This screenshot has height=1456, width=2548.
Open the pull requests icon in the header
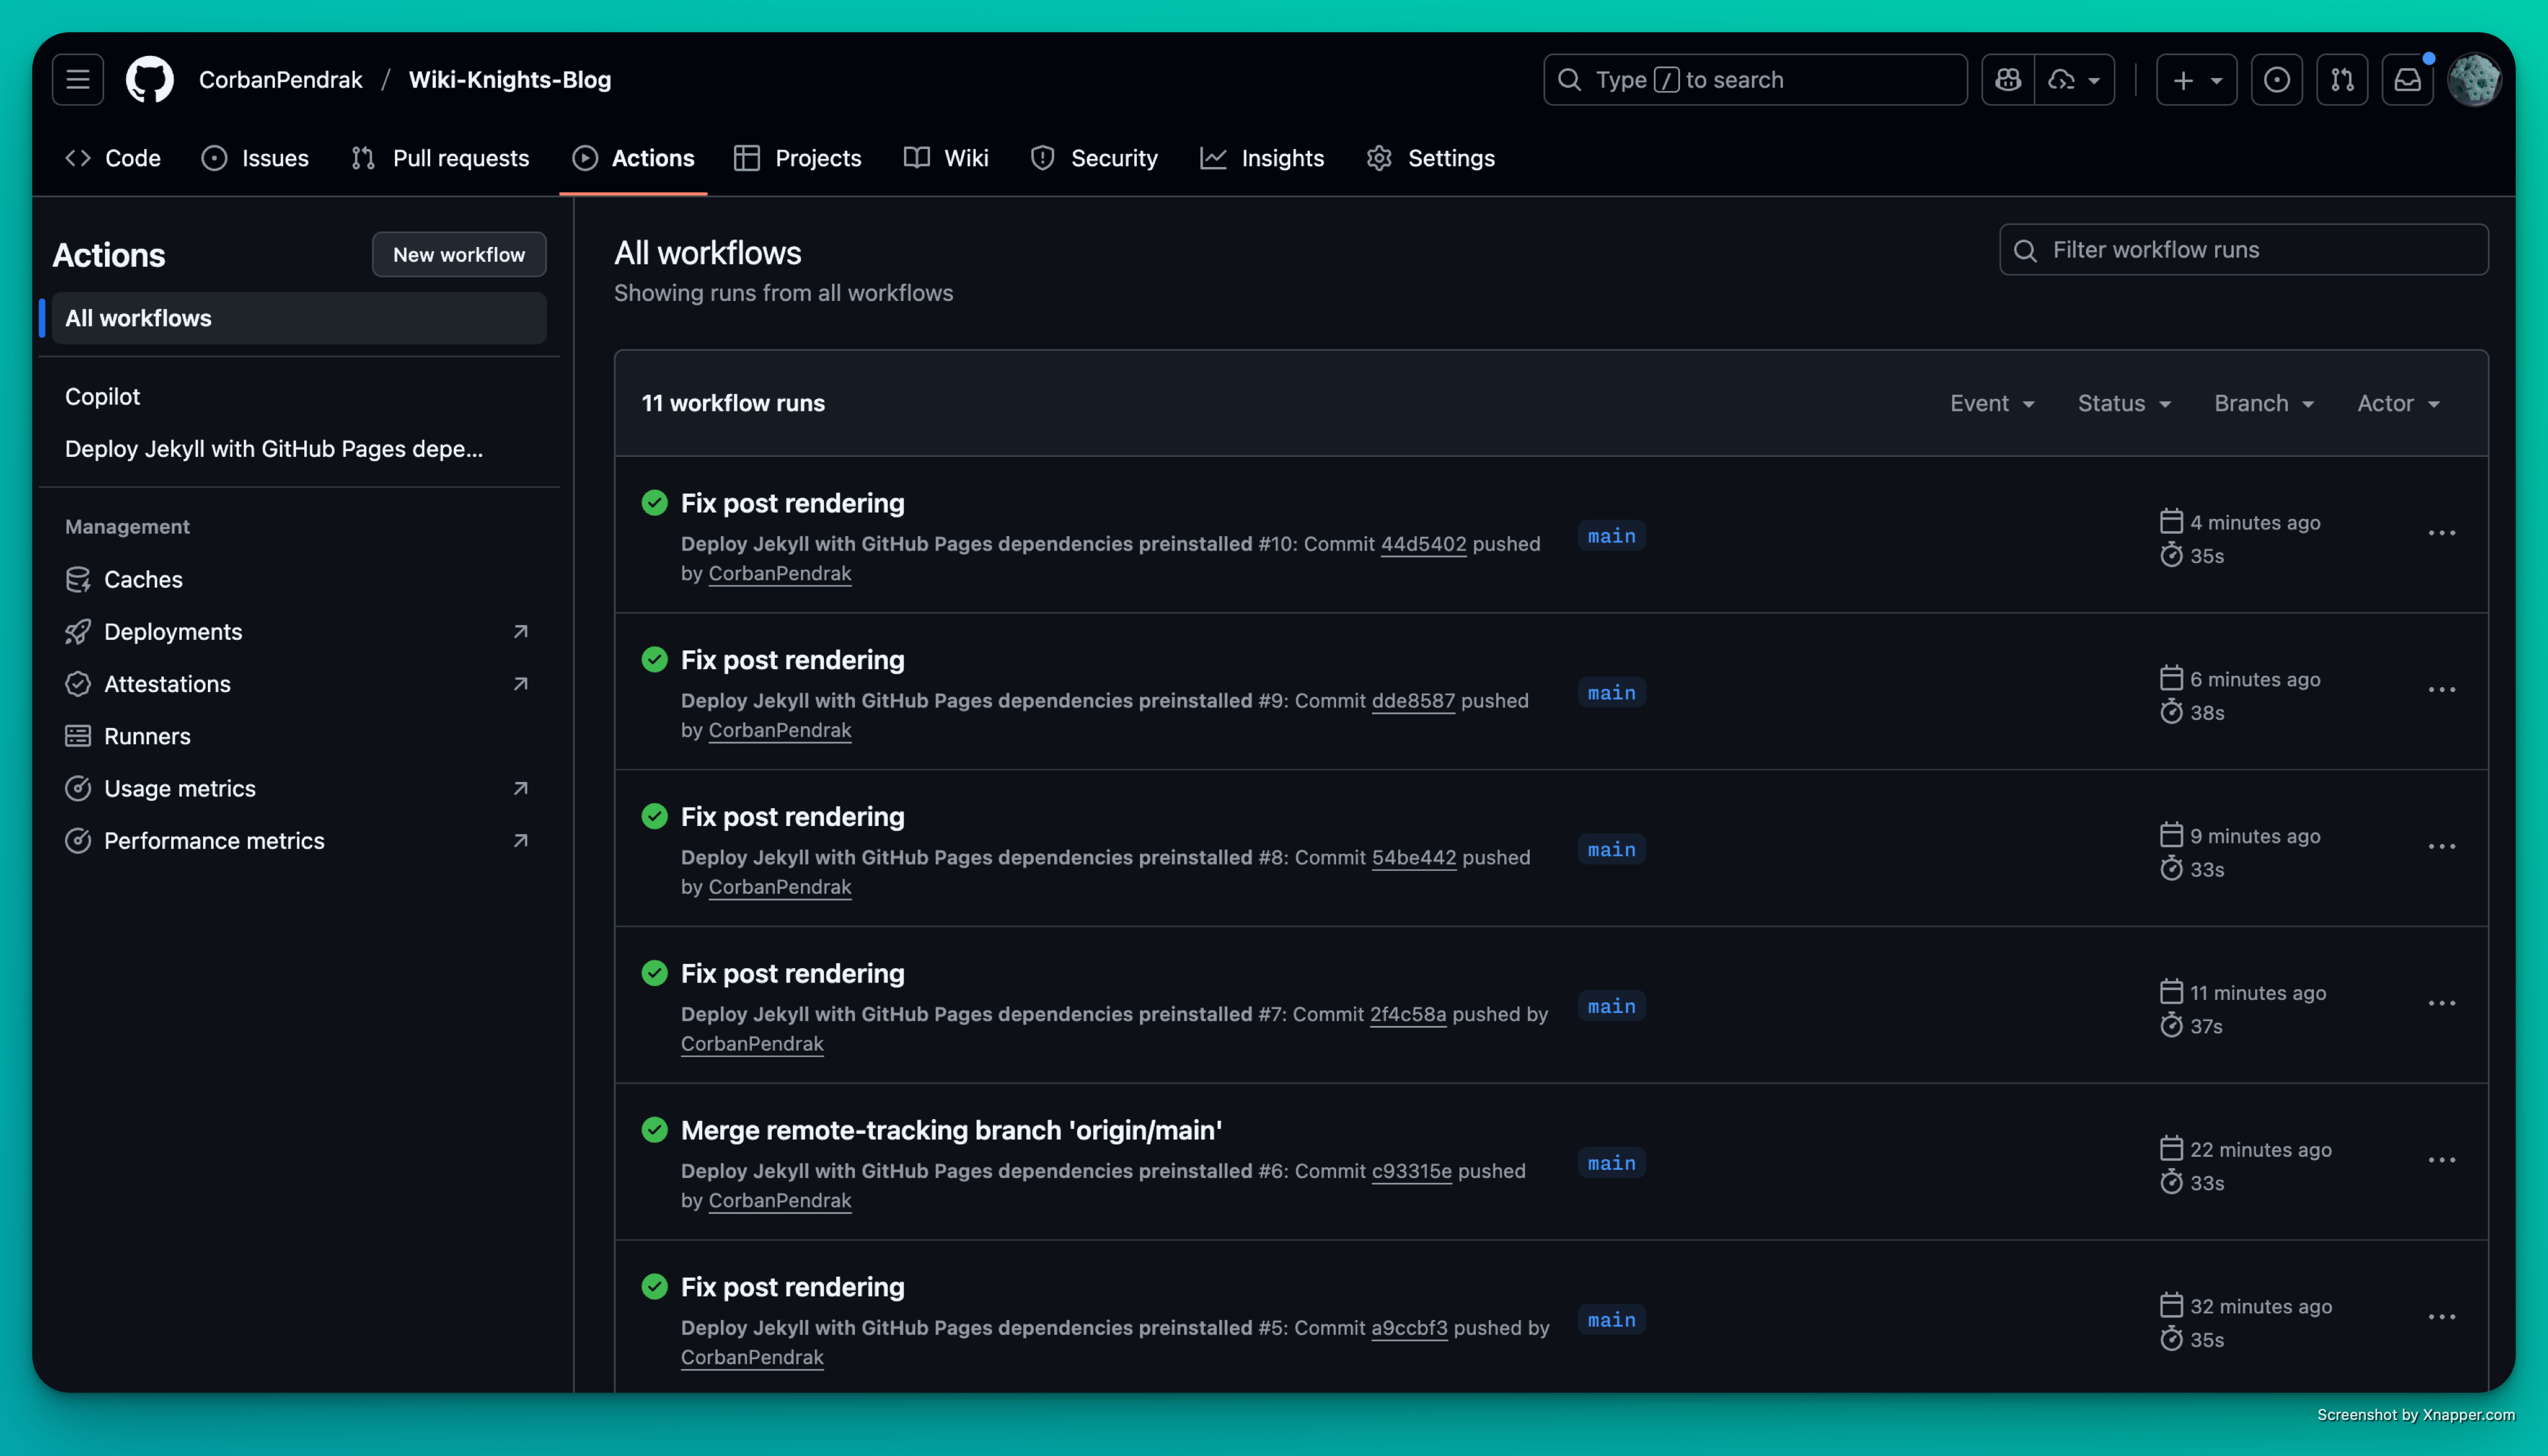[x=2342, y=79]
